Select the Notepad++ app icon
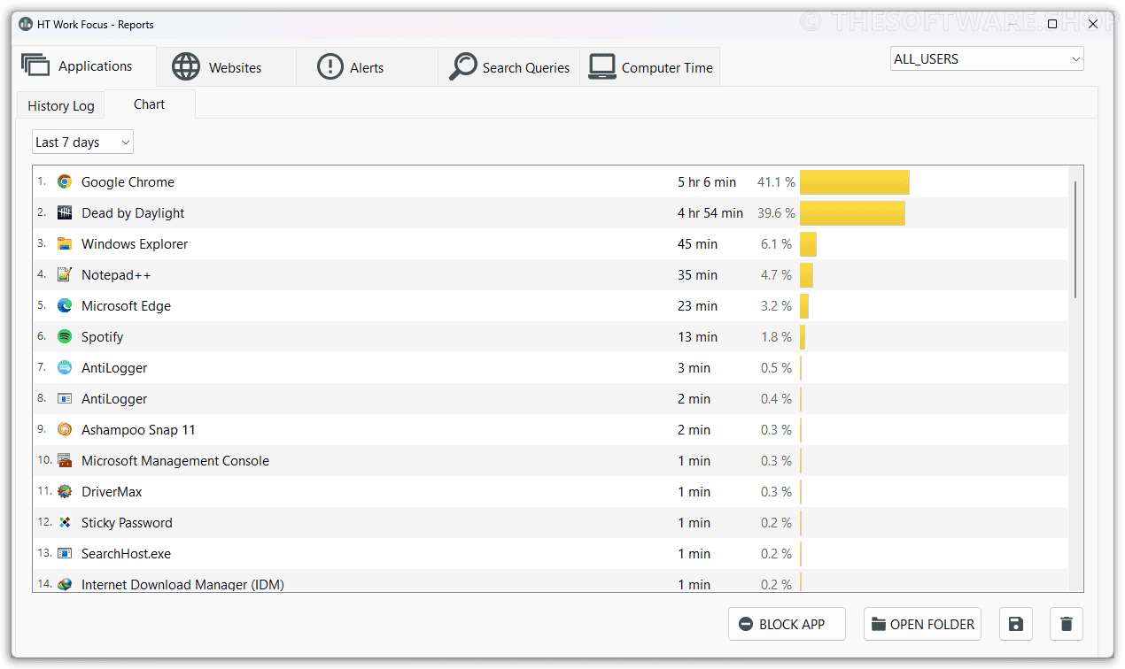This screenshot has height=669, width=1125. [65, 275]
